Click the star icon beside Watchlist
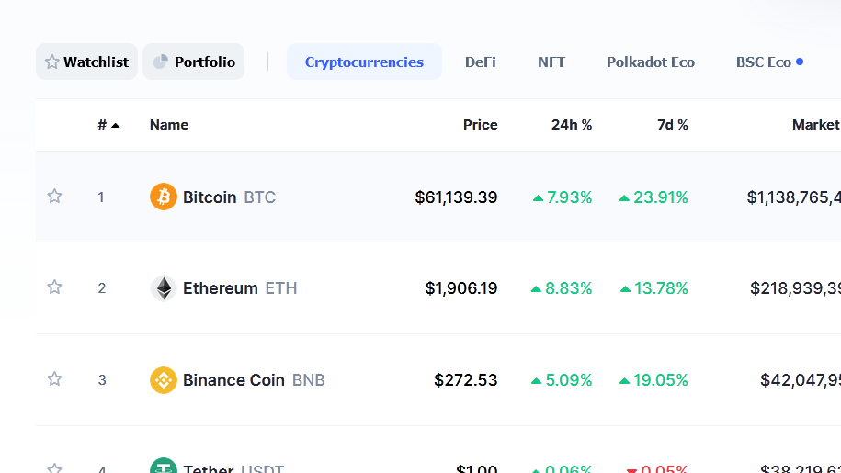The image size is (841, 473). pos(51,62)
